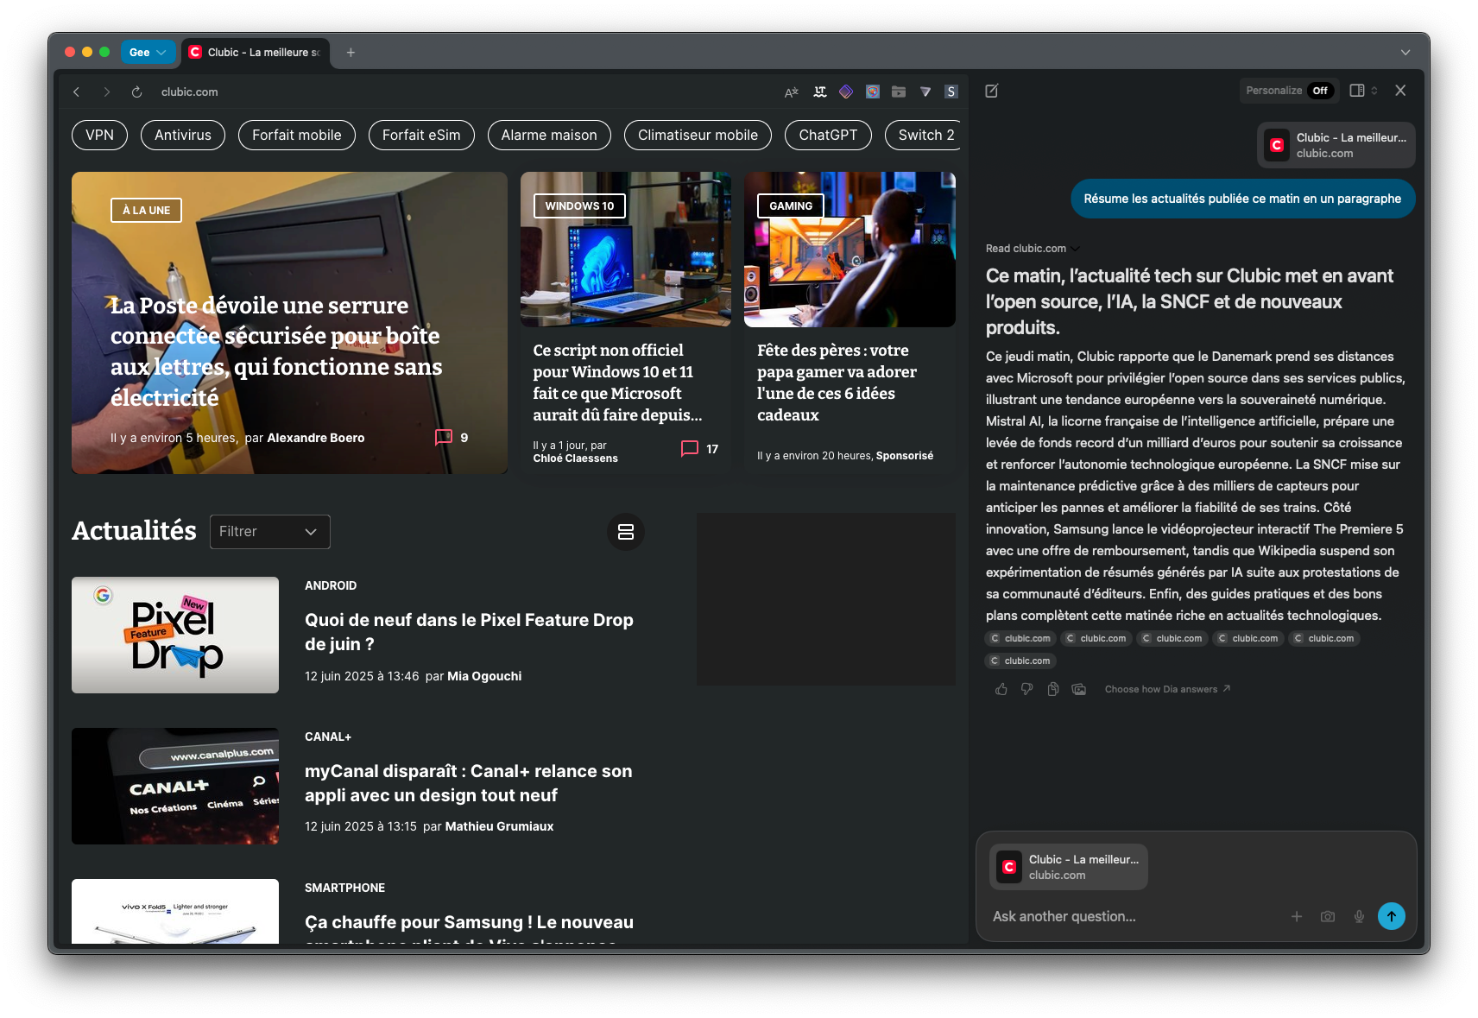
Task: Switch the Actualités list layout view
Action: click(626, 532)
